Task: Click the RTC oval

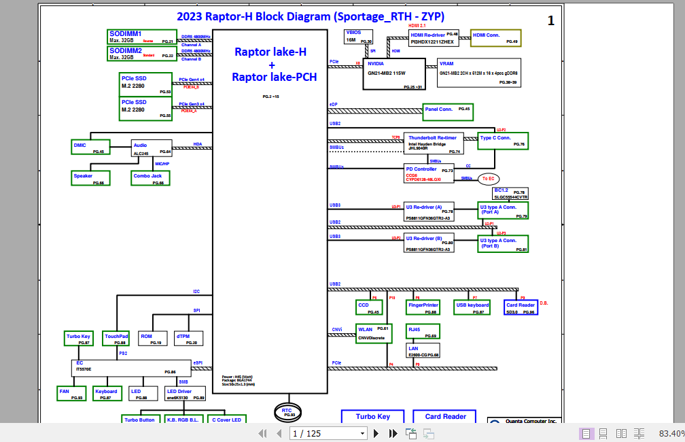Action: [287, 412]
